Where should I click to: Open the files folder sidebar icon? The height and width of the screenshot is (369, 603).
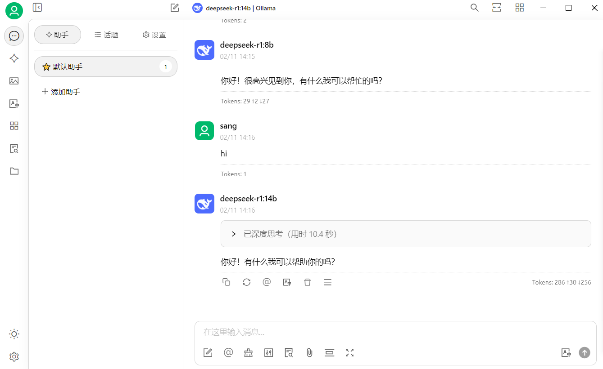tap(14, 171)
